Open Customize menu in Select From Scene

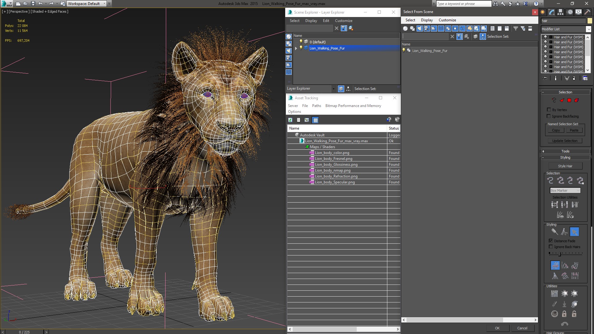point(447,20)
